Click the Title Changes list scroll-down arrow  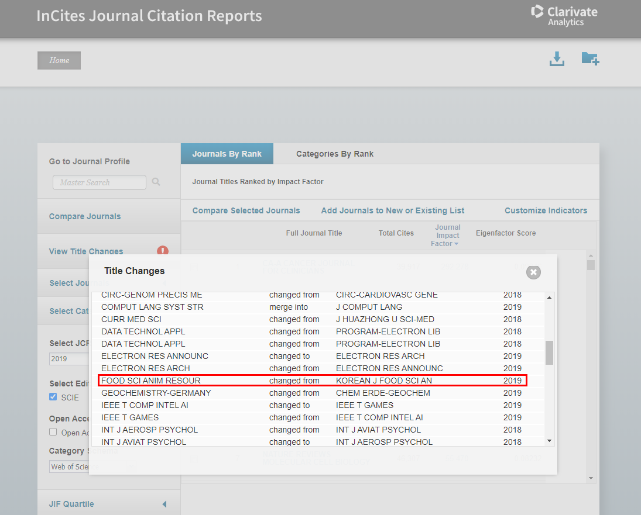point(550,441)
